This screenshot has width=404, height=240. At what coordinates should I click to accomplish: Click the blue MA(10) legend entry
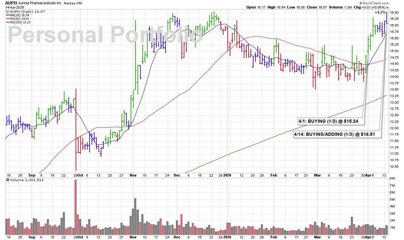coord(20,15)
